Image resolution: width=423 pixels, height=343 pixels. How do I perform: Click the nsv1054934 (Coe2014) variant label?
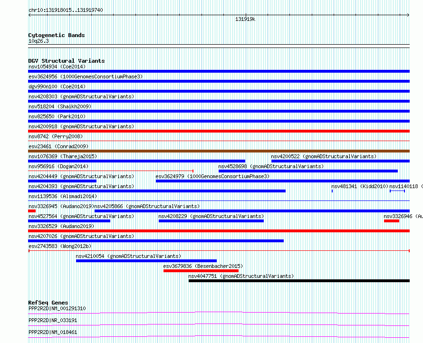[x=57, y=67]
